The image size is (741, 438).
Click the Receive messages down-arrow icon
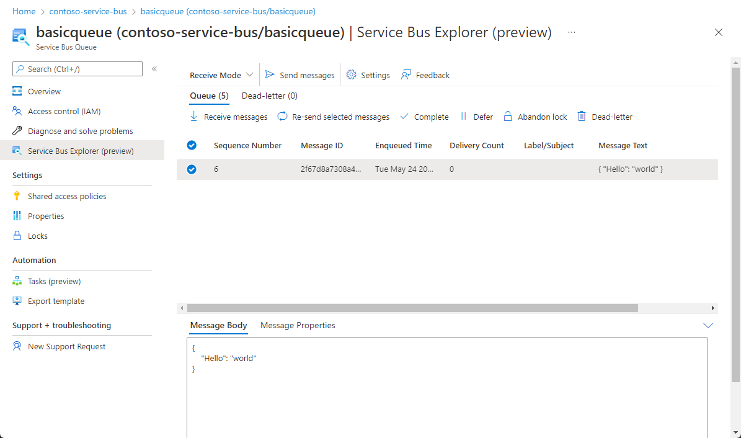[x=193, y=117]
